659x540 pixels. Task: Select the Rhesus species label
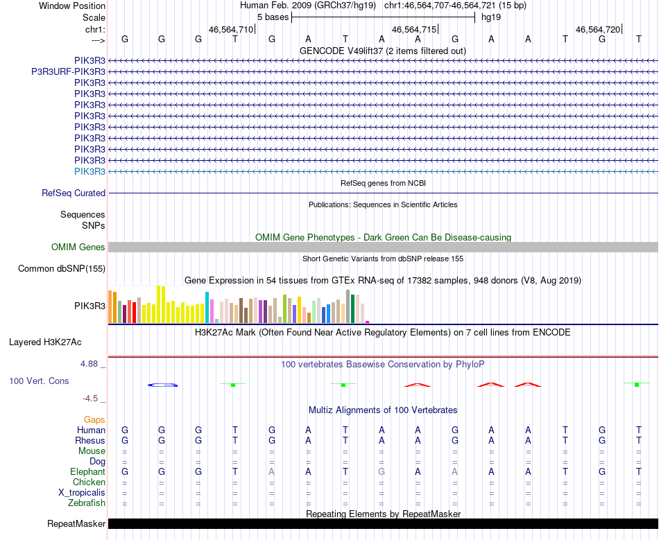[x=90, y=440]
